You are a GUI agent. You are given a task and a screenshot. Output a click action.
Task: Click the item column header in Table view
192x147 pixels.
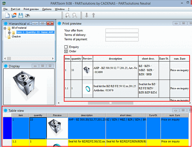[x=20, y=115]
